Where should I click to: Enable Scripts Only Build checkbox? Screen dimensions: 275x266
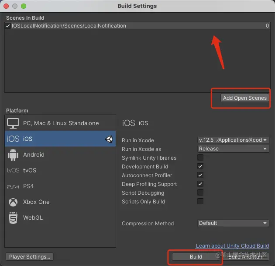coord(200,201)
